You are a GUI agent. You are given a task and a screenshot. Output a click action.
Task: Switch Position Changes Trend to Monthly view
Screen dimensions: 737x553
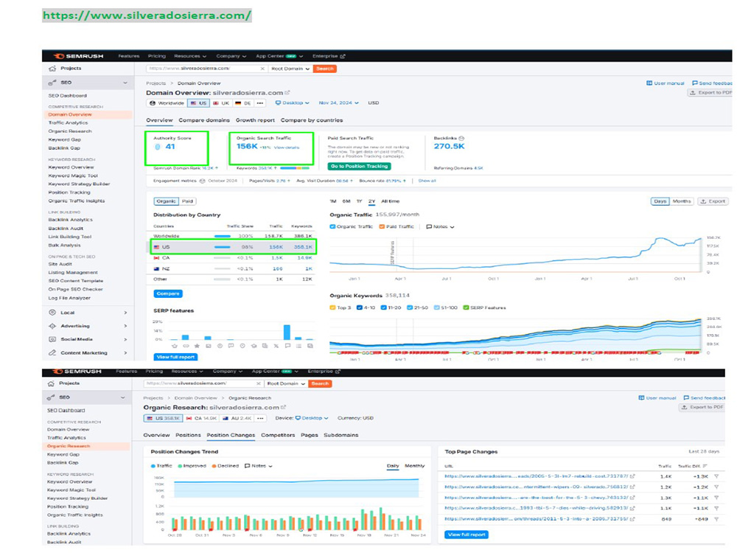(x=414, y=466)
